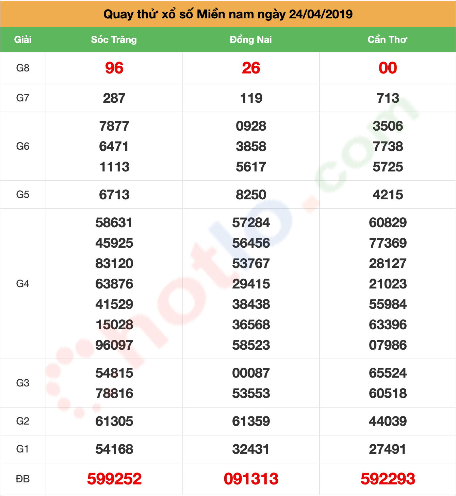Image resolution: width=456 pixels, height=496 pixels.
Task: Click G4 value 57284
Action: pos(251,223)
